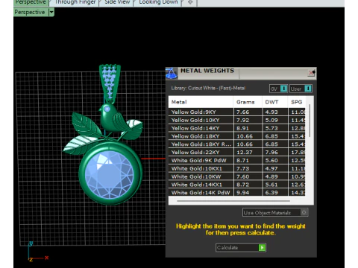Sort by the Metal column header
Viewport: 358px width, 268px height.
(x=201, y=102)
